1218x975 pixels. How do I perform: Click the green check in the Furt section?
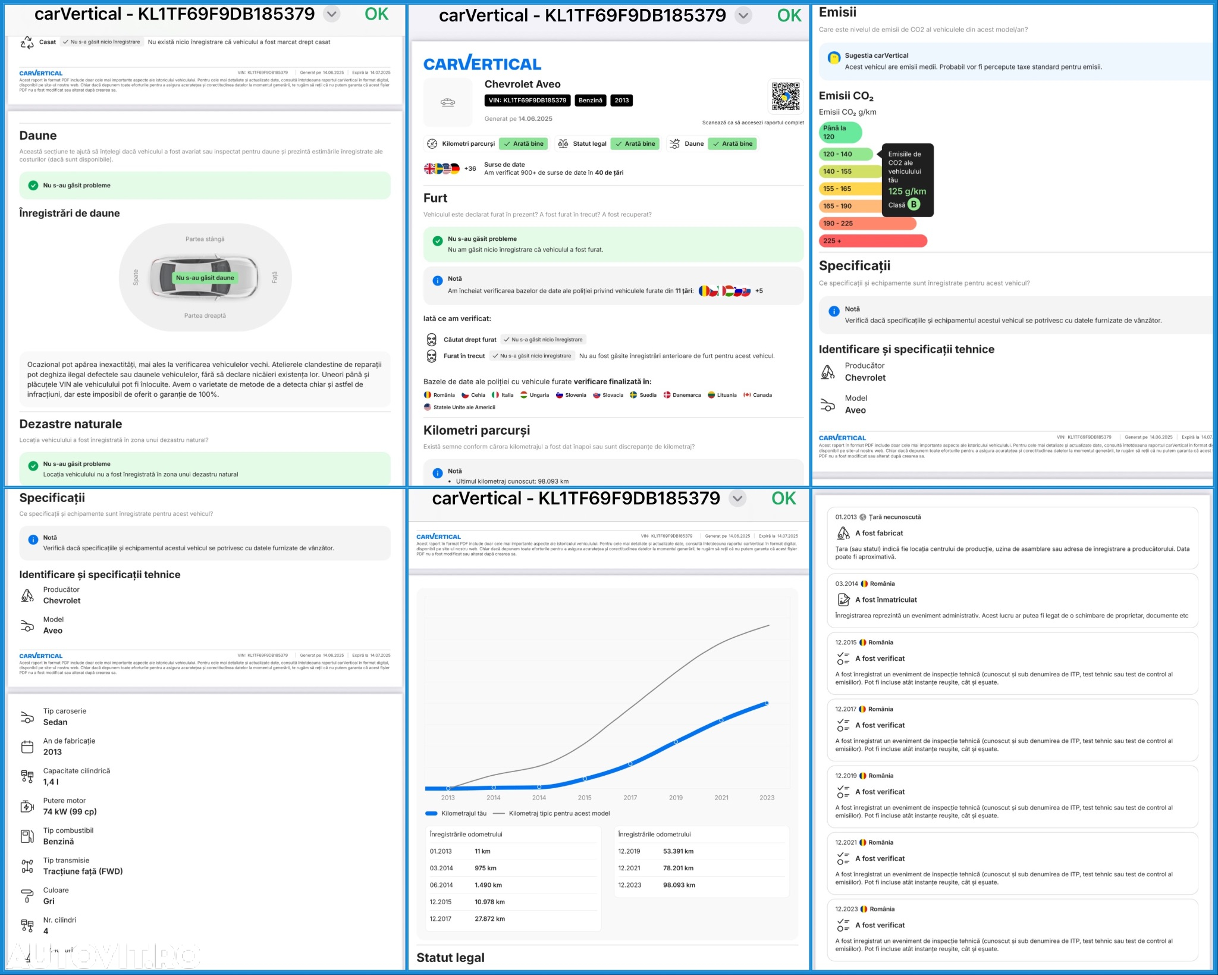click(437, 241)
